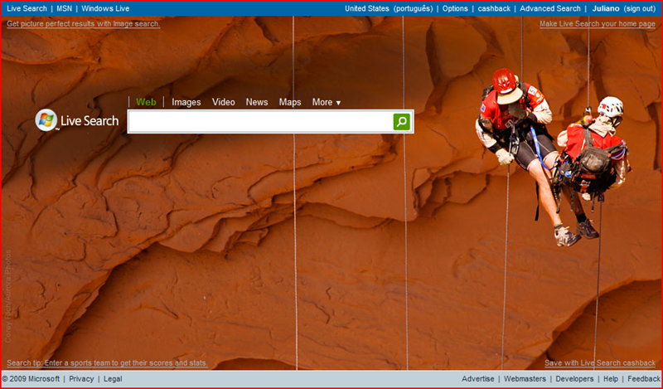Viewport: 663px width, 389px height.
Task: Open Windows Live link
Action: pyautogui.click(x=105, y=8)
